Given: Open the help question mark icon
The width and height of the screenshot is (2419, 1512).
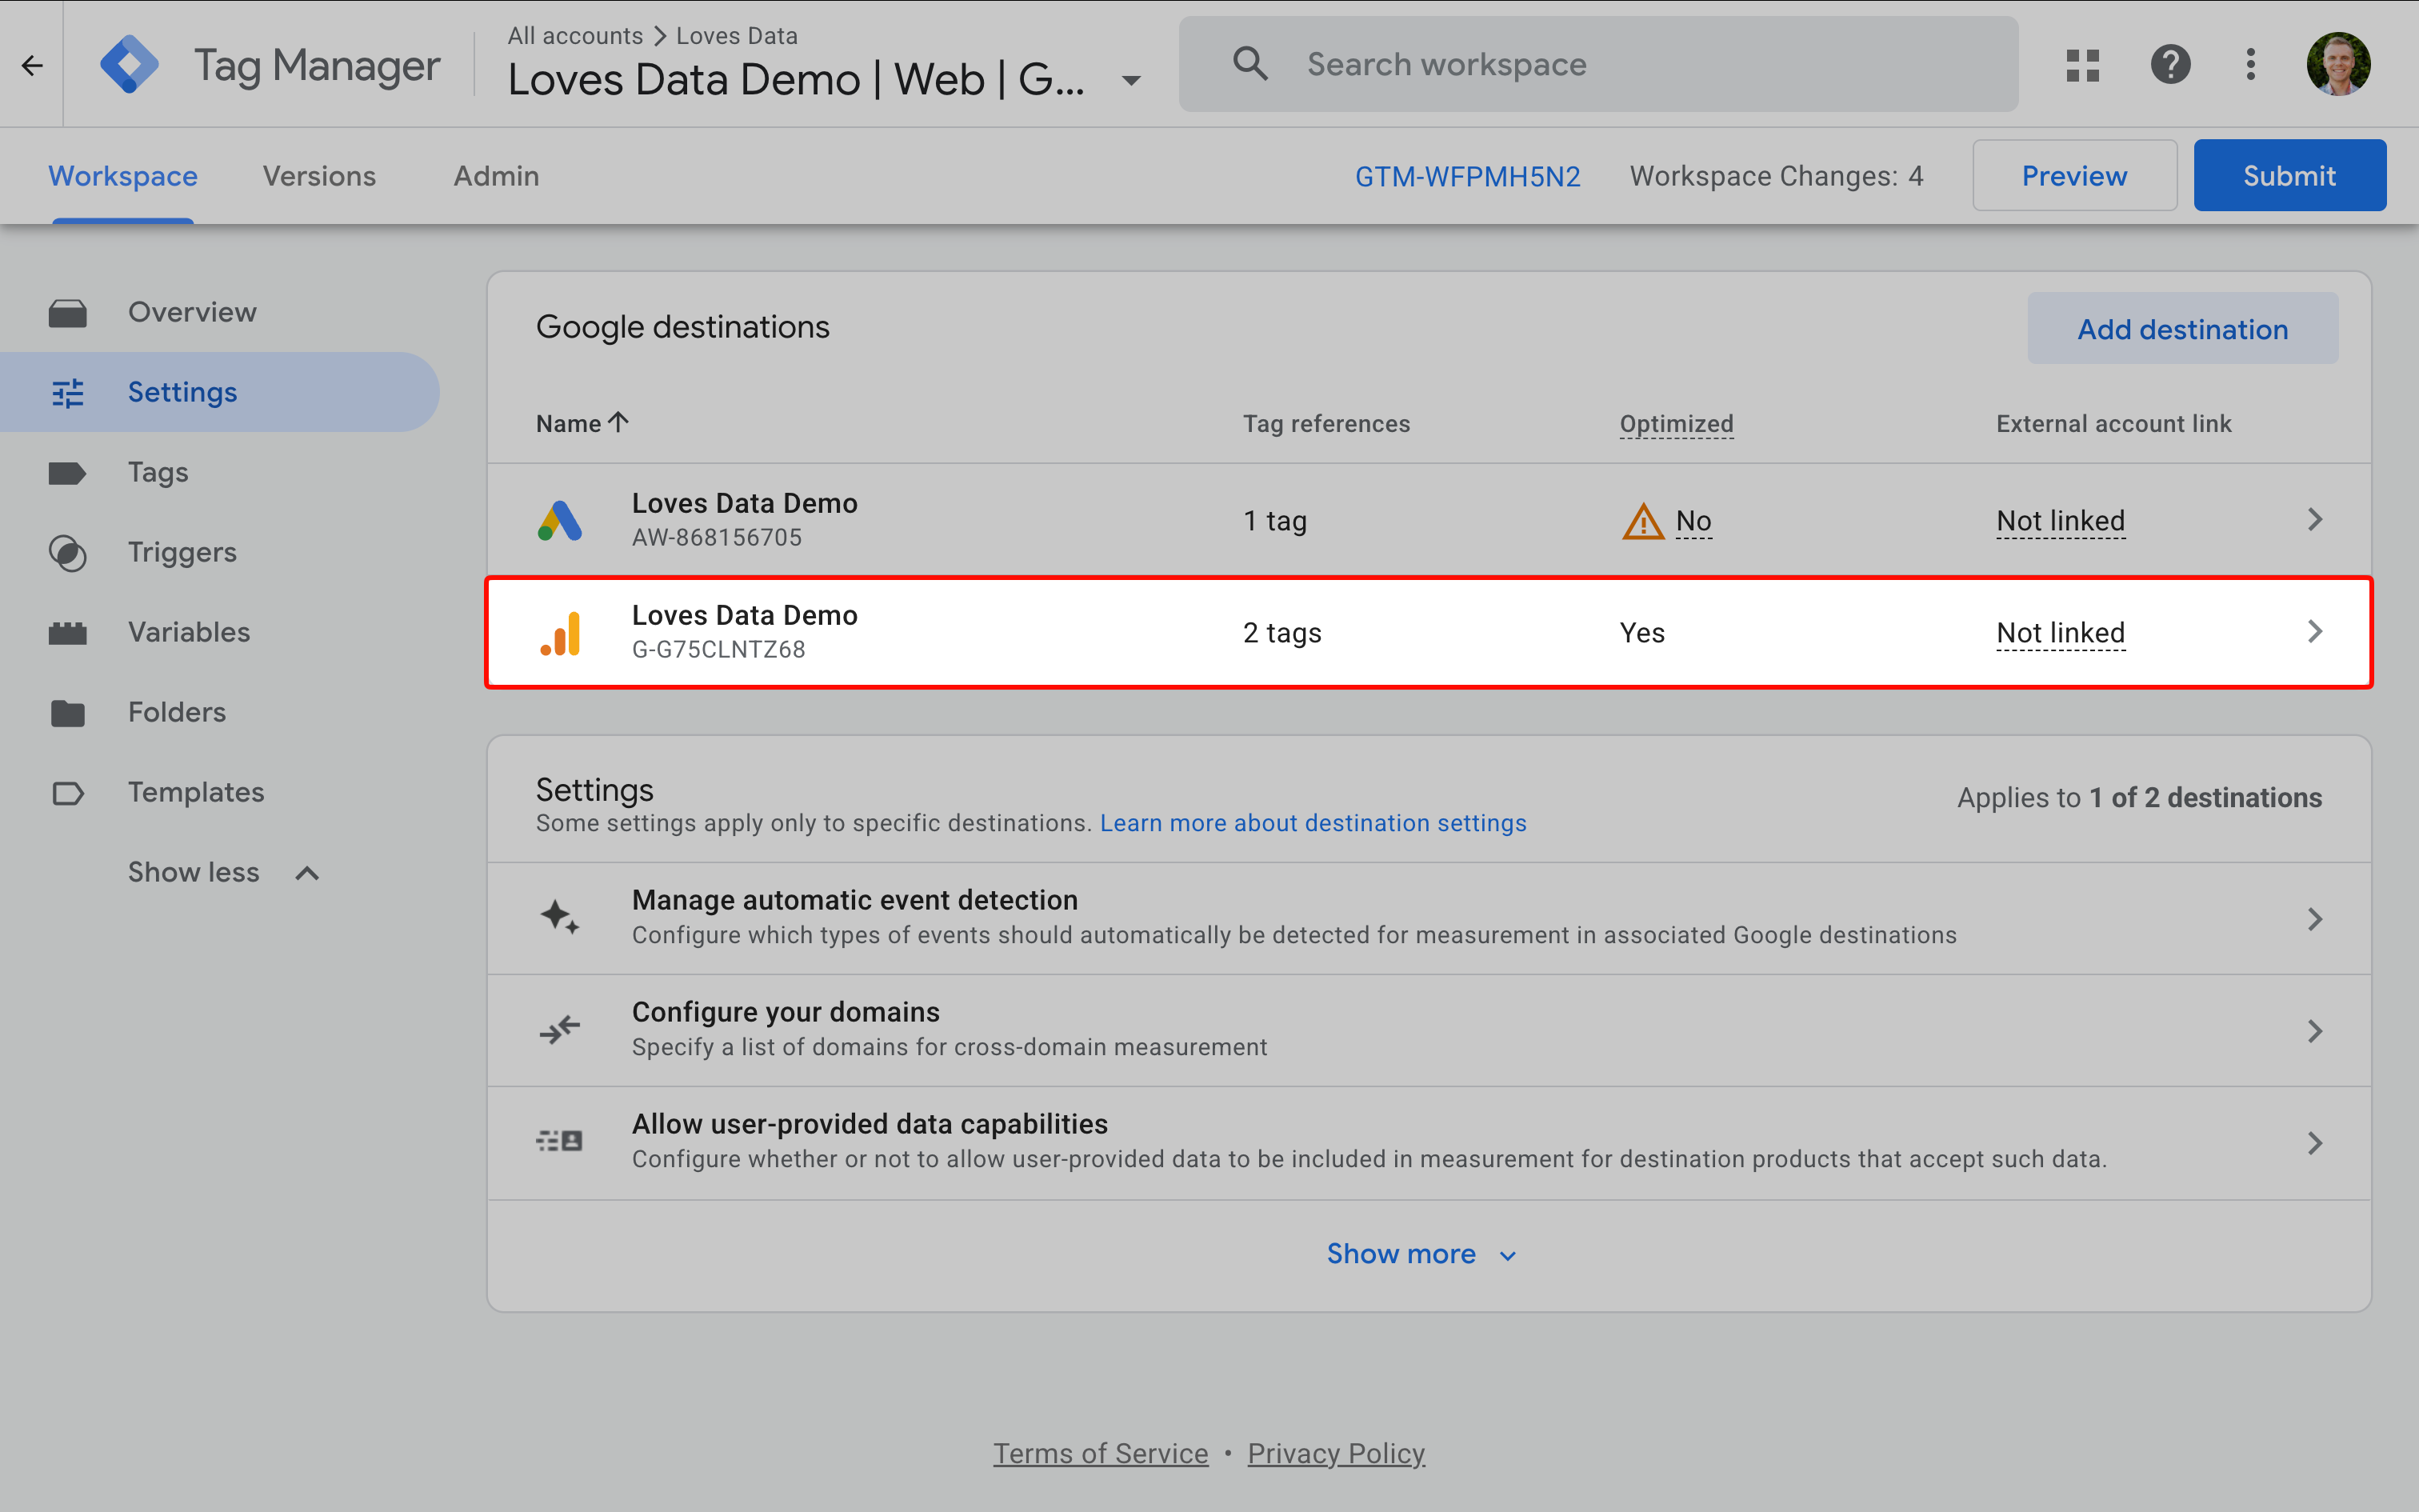Looking at the screenshot, I should [2170, 65].
